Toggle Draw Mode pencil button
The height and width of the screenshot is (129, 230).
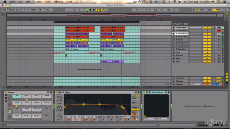193,10
